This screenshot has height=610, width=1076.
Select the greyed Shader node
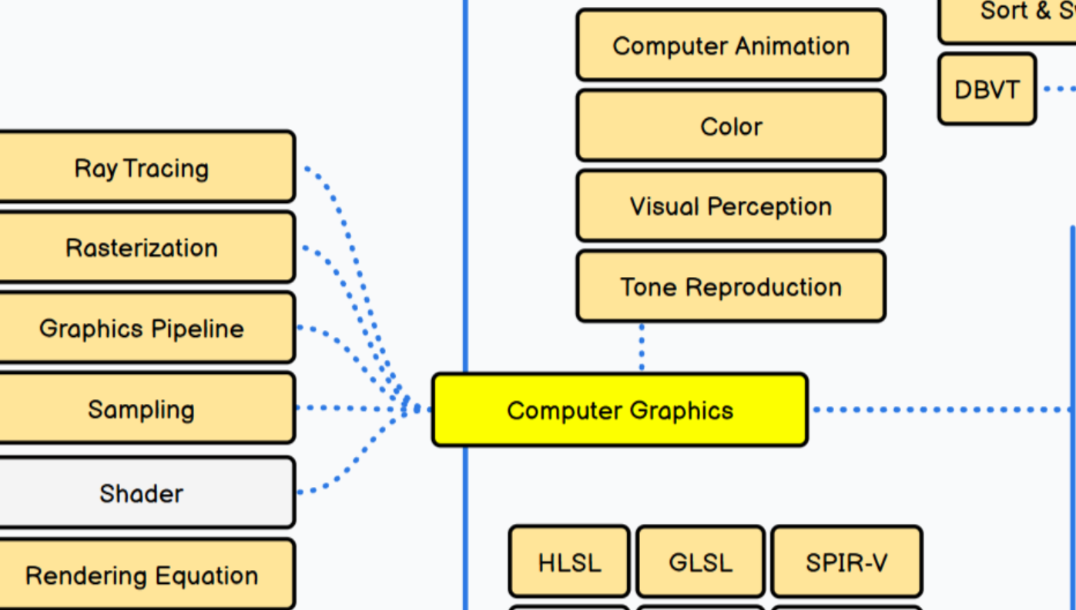tap(142, 493)
